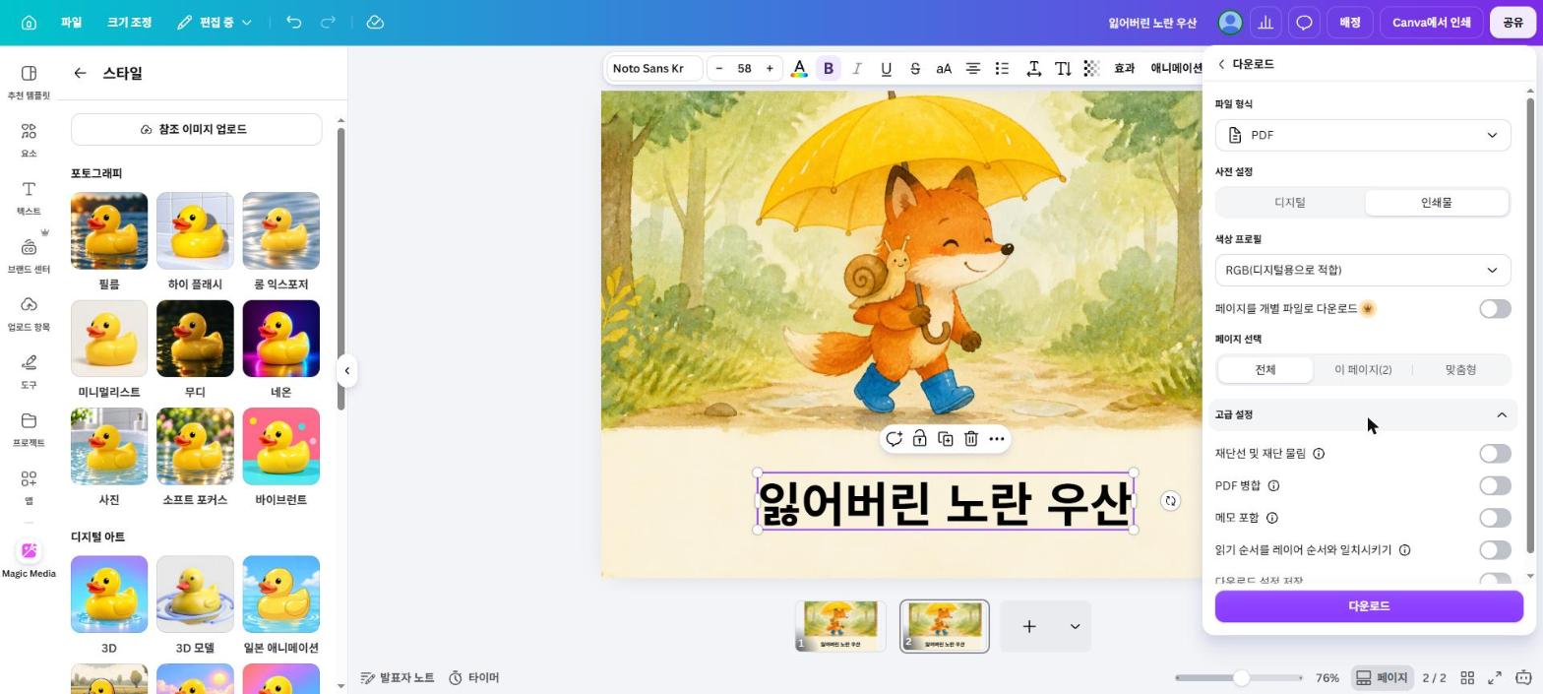Toggle strikethrough formatting
This screenshot has width=1543, height=694.
915,68
